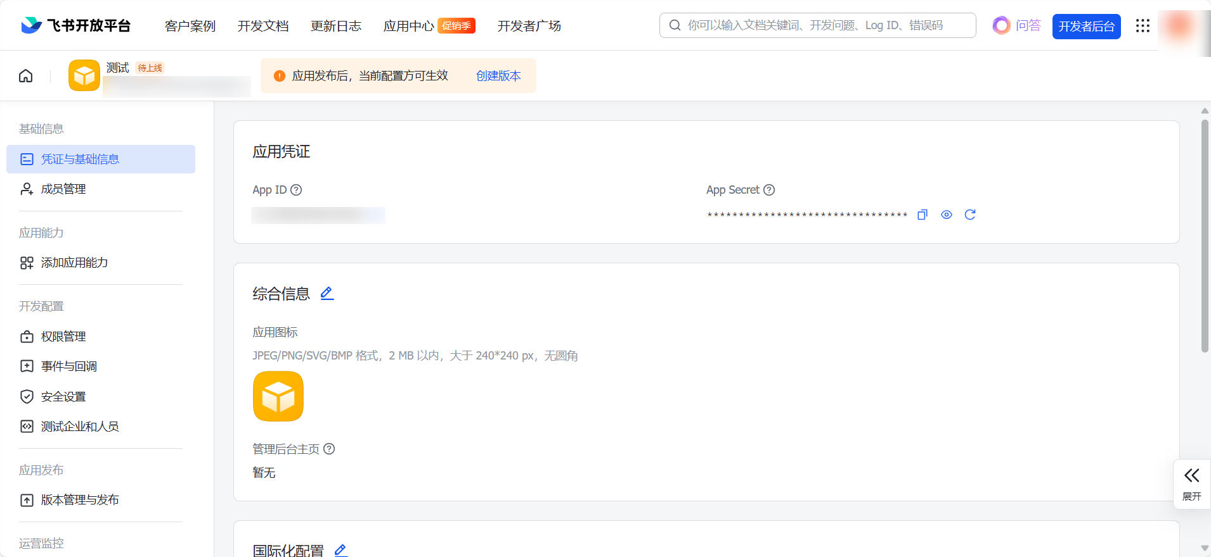Click the search magnifier icon
The image size is (1211, 557).
point(675,25)
